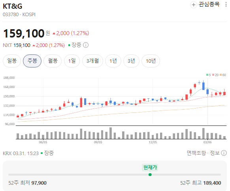The width and height of the screenshot is (230, 191).
Task: Click the red ▲2,000 (1.27%) change beside 159,100 원
Action: point(71,33)
